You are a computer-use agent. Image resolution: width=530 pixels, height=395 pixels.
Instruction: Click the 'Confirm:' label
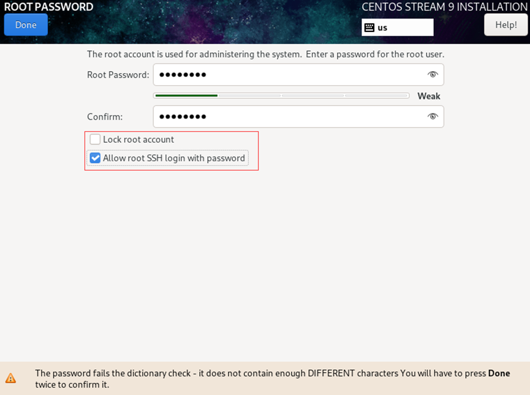105,117
